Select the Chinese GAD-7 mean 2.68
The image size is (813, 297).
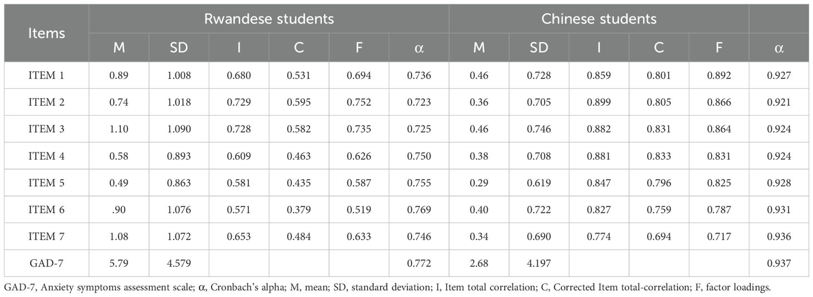tap(479, 263)
